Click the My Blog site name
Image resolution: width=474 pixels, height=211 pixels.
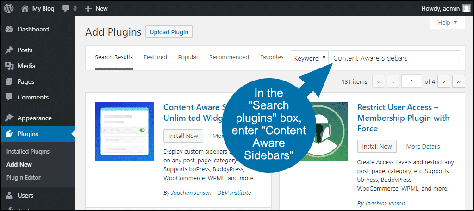(x=43, y=9)
